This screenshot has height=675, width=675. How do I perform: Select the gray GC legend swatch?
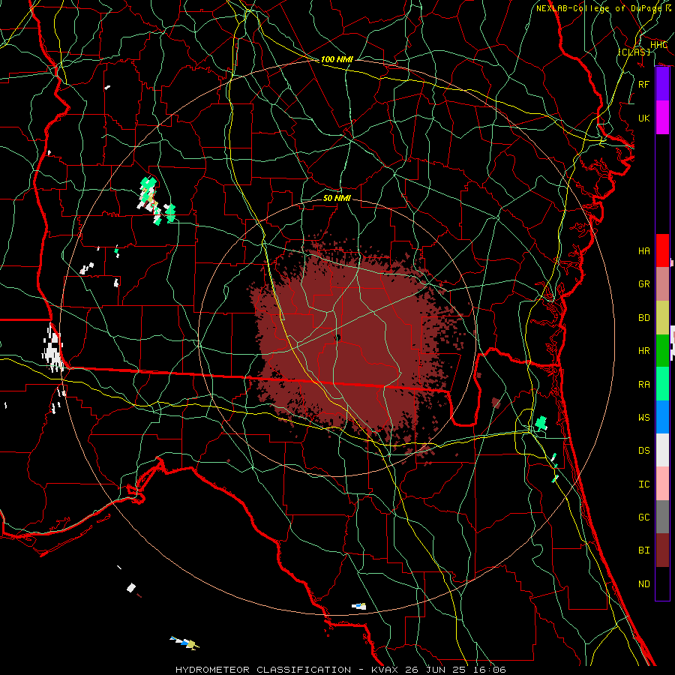coord(662,517)
